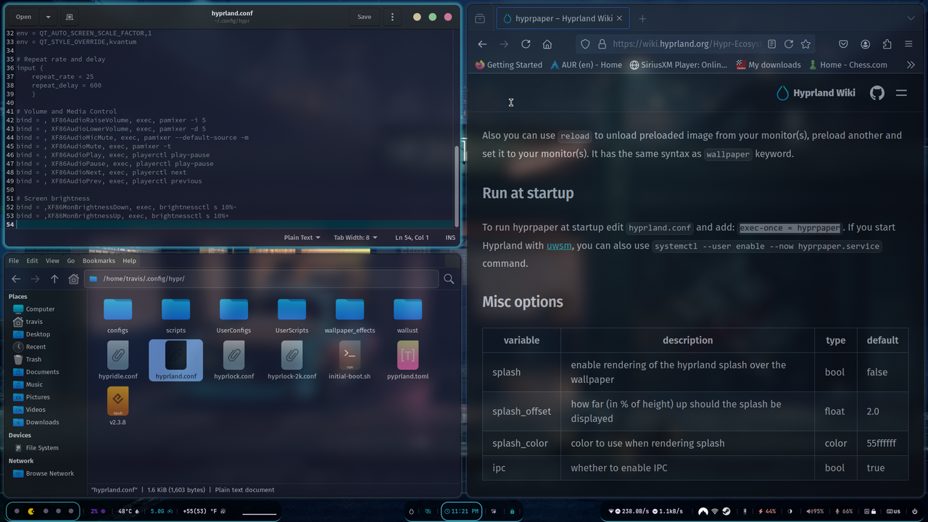Go back in Firefox history
The width and height of the screenshot is (928, 522).
[482, 44]
